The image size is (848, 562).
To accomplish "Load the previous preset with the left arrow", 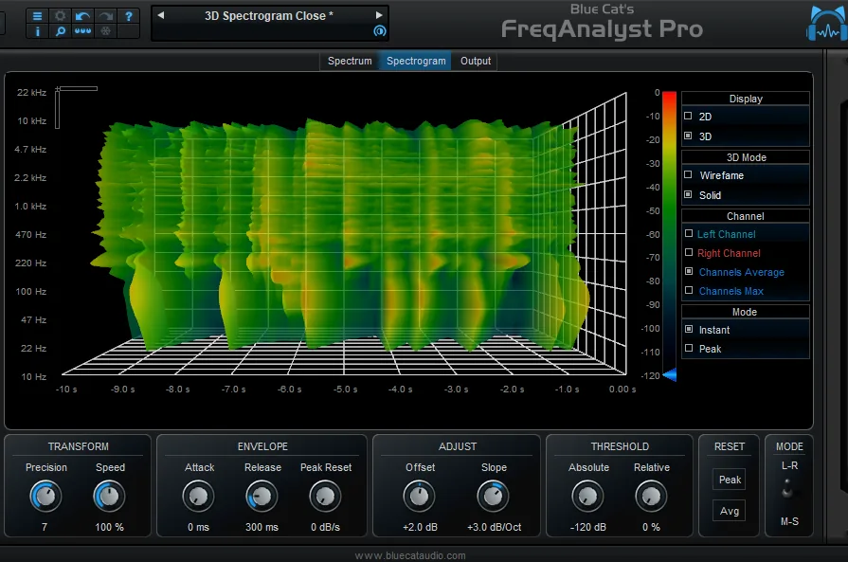I will point(161,15).
